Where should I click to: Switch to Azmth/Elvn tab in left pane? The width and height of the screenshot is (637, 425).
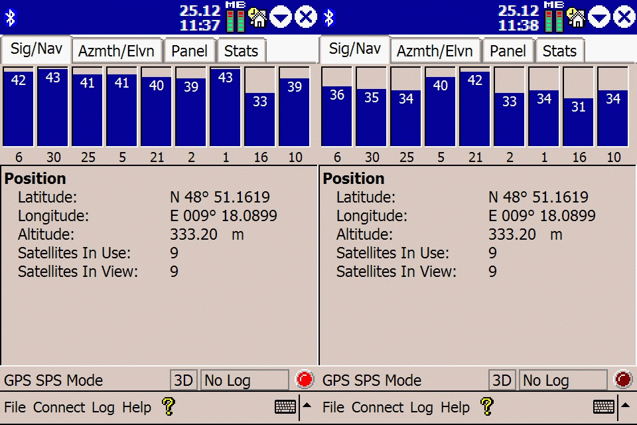[116, 51]
